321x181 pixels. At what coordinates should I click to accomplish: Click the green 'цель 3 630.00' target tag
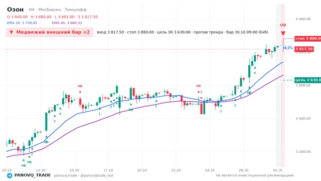[307, 80]
